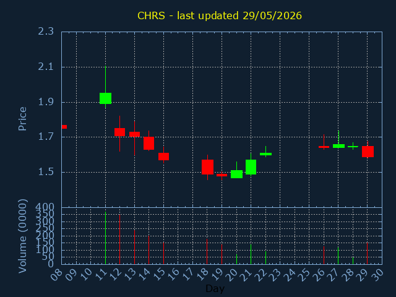Click the Price axis title

click(22, 119)
